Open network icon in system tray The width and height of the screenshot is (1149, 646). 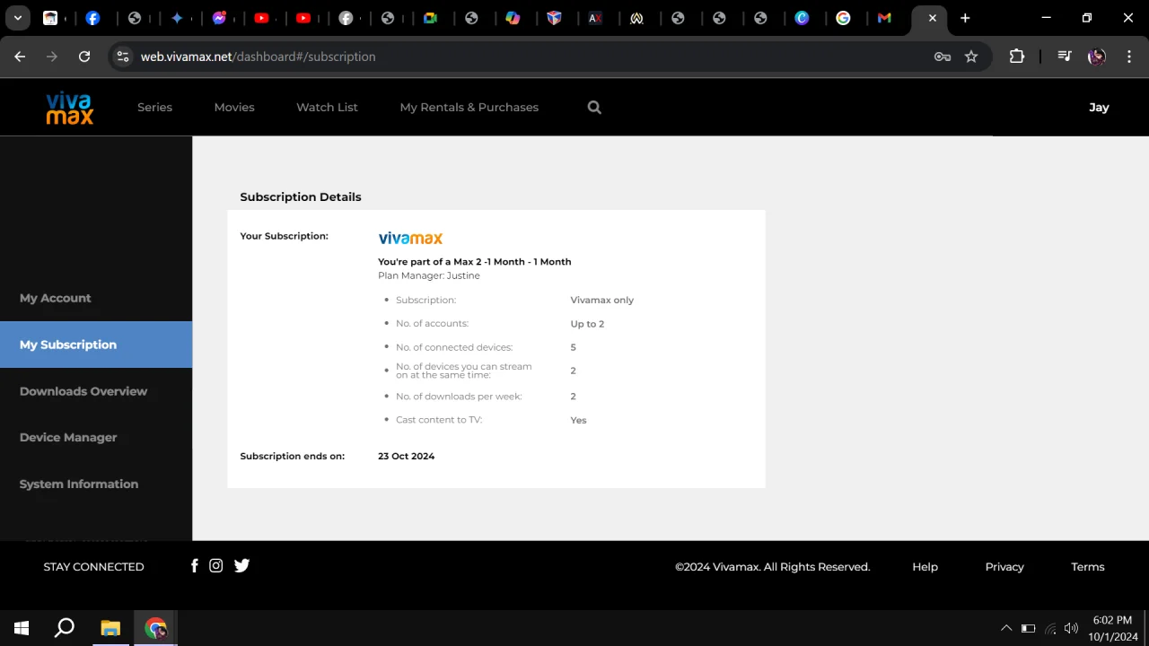(1050, 628)
